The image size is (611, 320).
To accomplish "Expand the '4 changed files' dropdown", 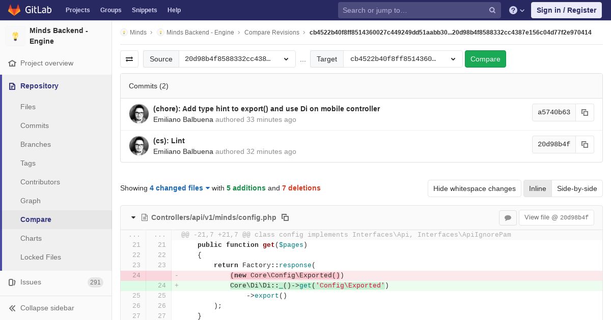I will click(180, 188).
